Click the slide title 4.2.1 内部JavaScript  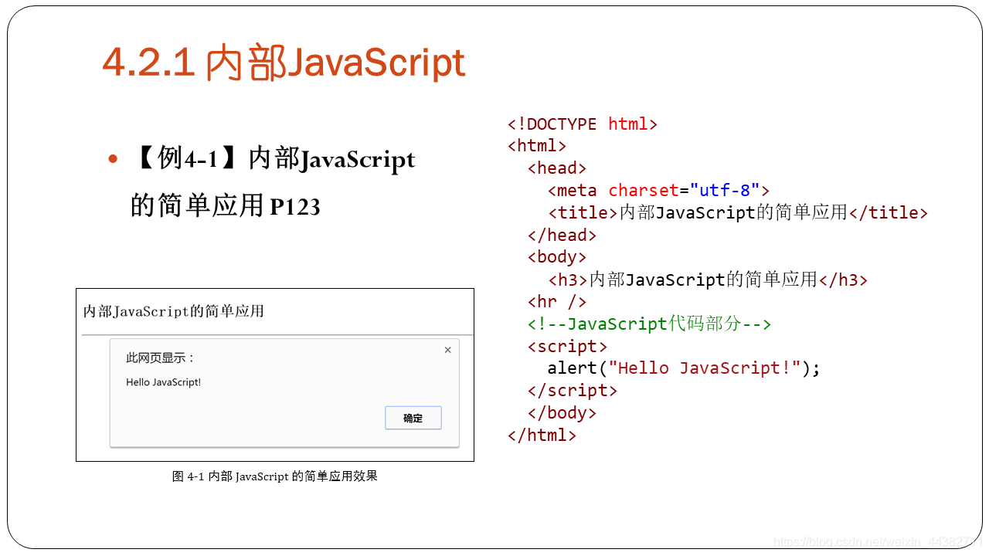tap(284, 63)
